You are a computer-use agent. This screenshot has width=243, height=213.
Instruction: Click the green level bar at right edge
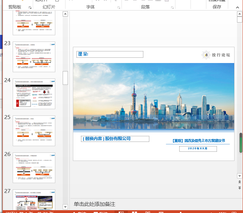pos(241,143)
